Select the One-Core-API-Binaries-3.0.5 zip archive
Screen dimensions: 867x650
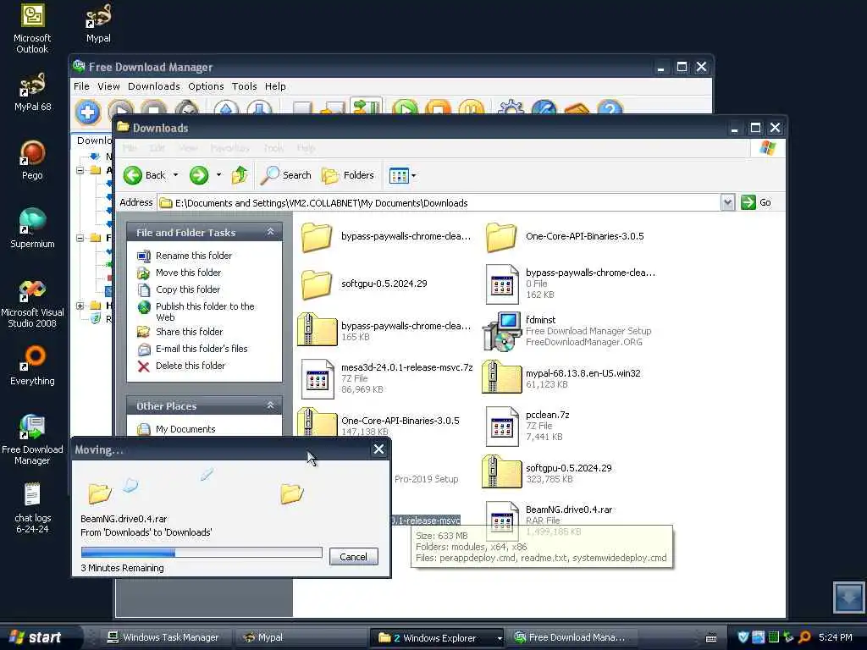[378, 423]
